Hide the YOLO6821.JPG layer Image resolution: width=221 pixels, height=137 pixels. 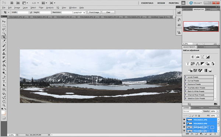pos(184,120)
